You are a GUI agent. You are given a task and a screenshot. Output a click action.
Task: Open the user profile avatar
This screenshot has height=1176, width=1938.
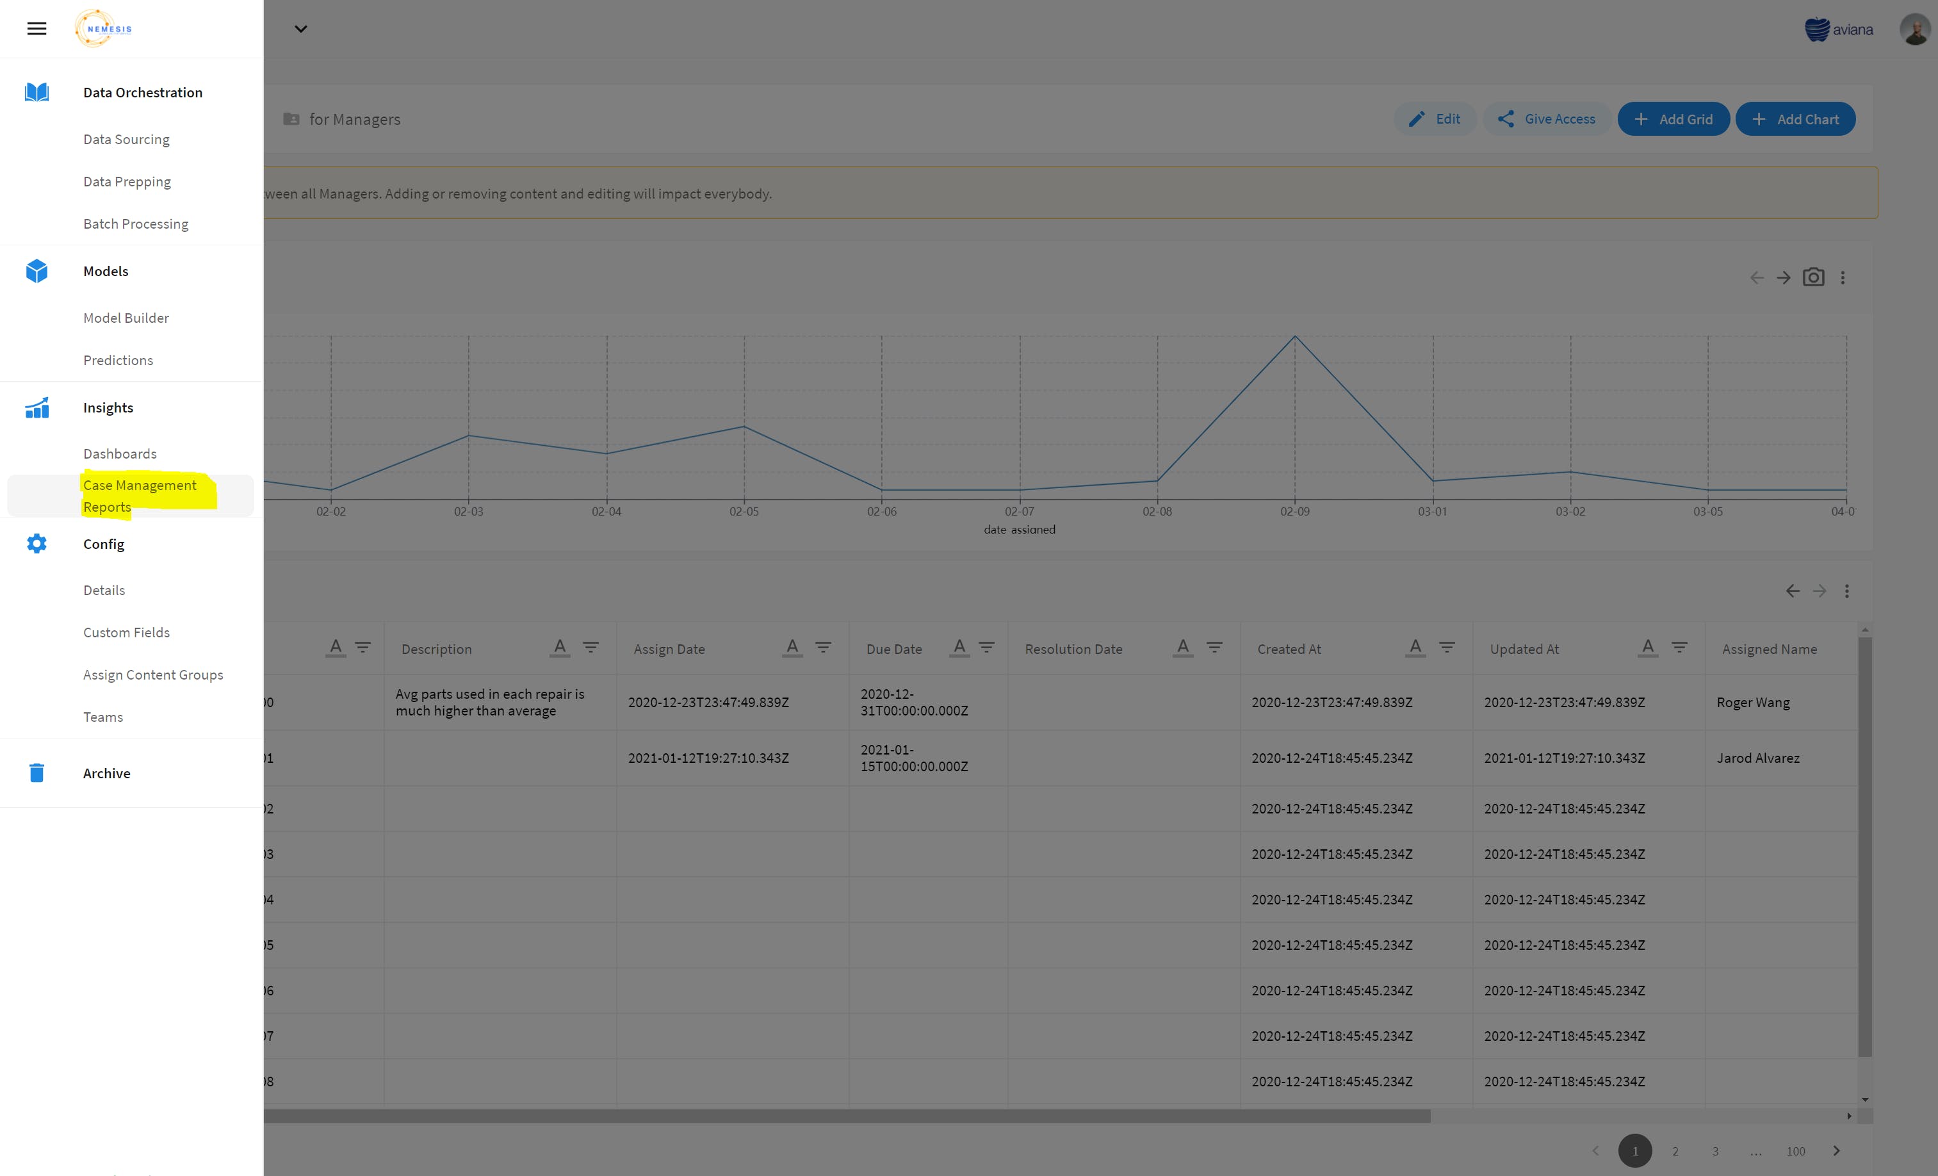[x=1914, y=30]
